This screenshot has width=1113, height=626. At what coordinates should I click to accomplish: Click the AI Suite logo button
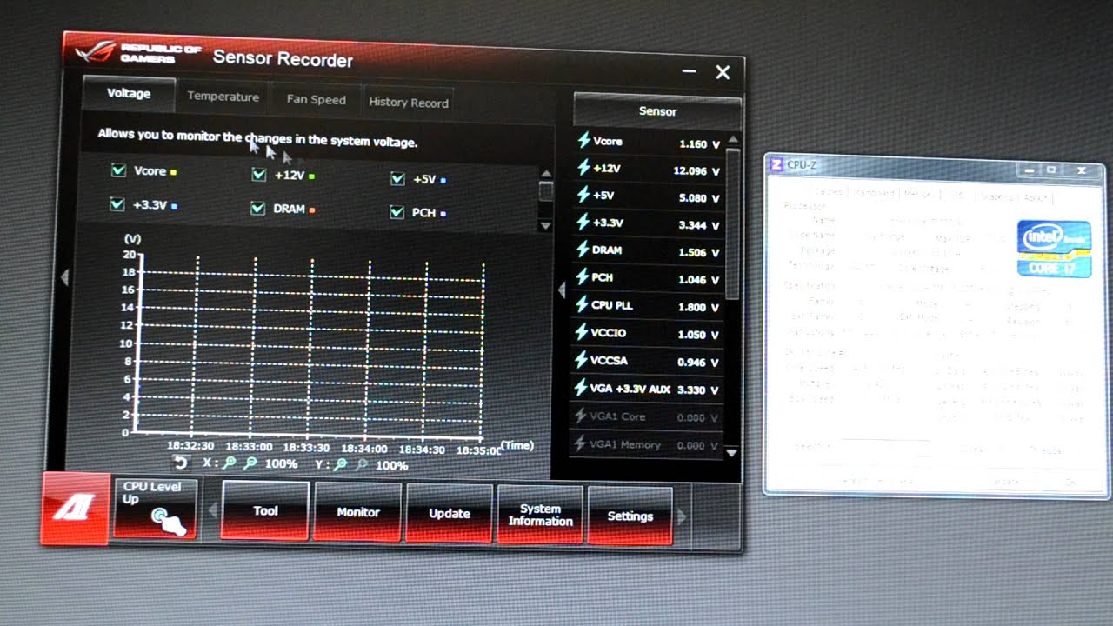coord(75,509)
